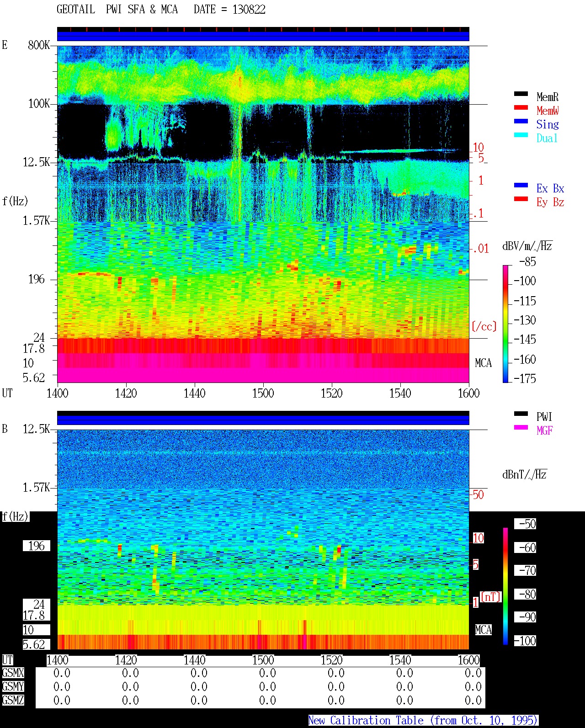585x728 pixels.
Task: Click the 800K frequency axis label
Action: coord(39,45)
